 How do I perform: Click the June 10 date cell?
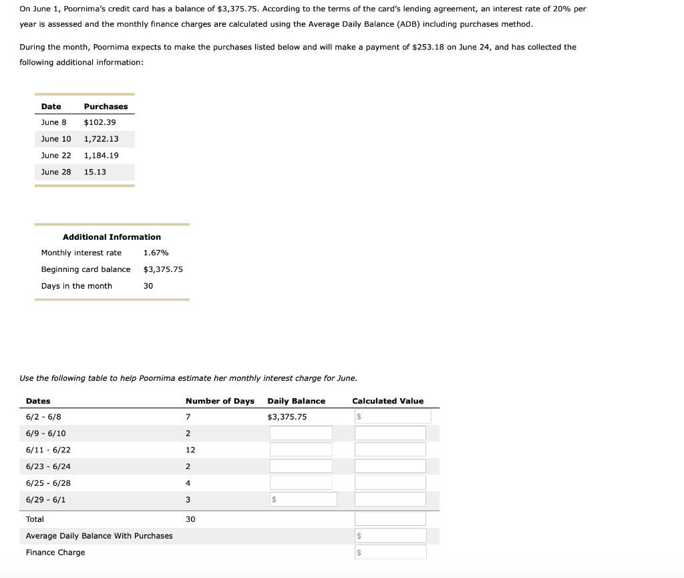point(56,139)
